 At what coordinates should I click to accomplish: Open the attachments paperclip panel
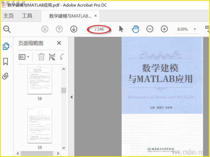pyautogui.click(x=6, y=76)
